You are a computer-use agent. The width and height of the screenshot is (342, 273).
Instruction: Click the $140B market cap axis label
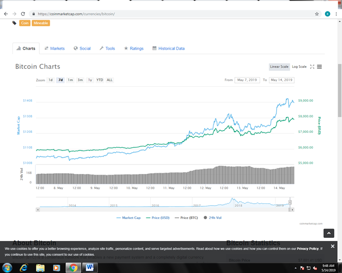click(x=27, y=101)
